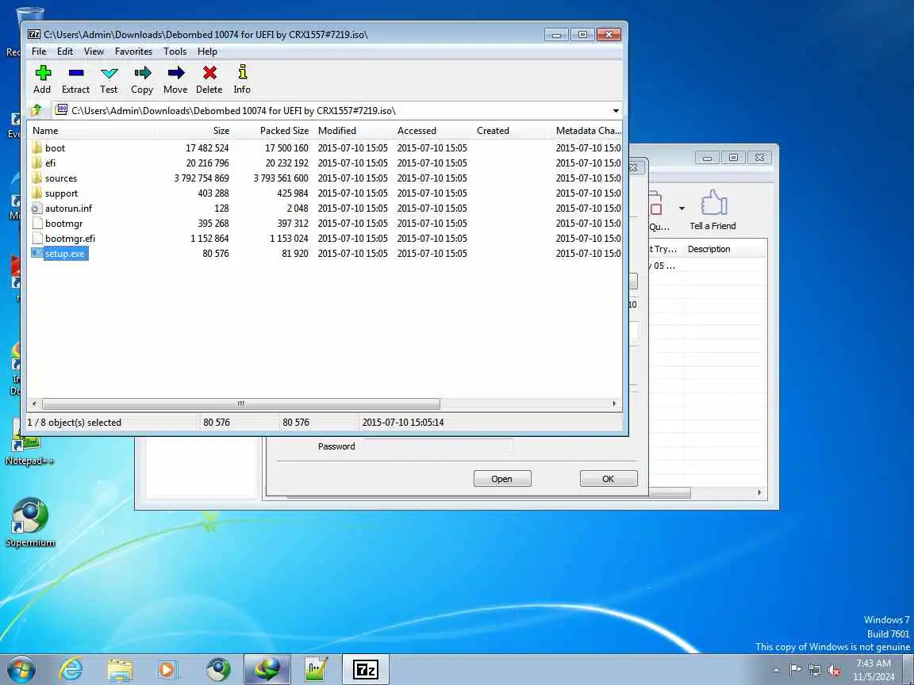The height and width of the screenshot is (685, 914).
Task: Open the Tools menu
Action: 175,52
